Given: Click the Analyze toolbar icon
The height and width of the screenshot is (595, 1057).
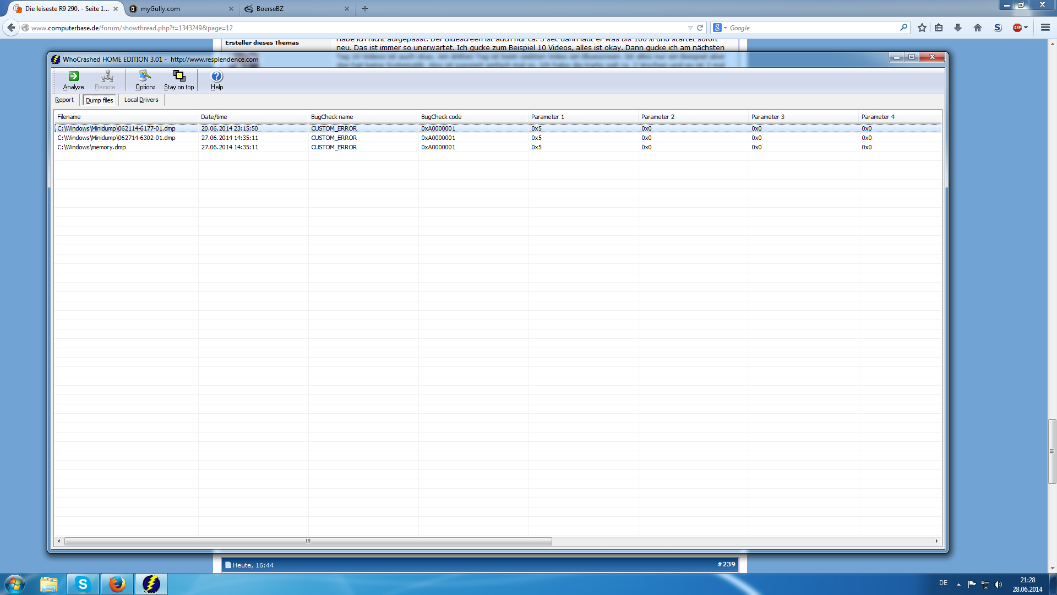Looking at the screenshot, I should tap(73, 80).
